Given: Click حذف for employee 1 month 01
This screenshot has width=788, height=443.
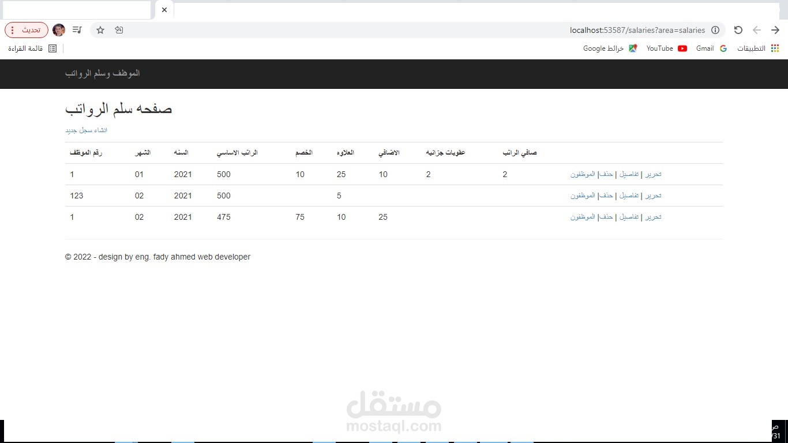Looking at the screenshot, I should tap(605, 174).
